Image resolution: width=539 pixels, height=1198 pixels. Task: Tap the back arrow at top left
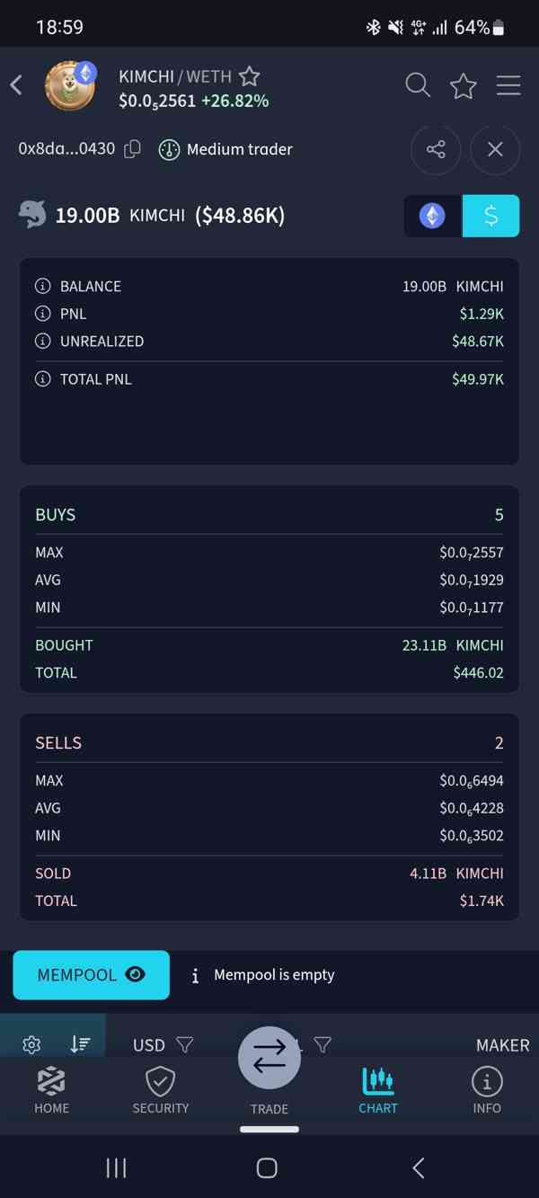click(x=16, y=85)
